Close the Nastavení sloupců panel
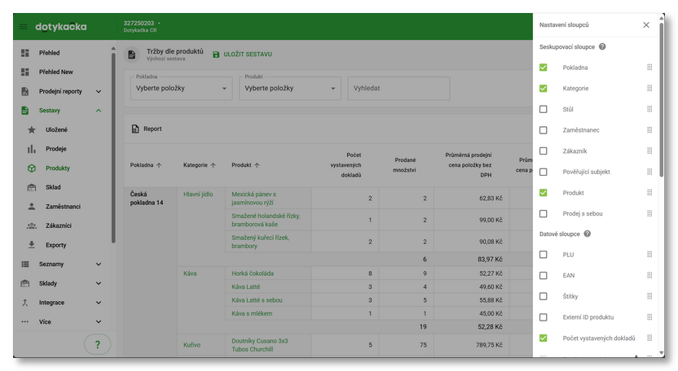Viewport: 678px width, 371px height. (646, 25)
